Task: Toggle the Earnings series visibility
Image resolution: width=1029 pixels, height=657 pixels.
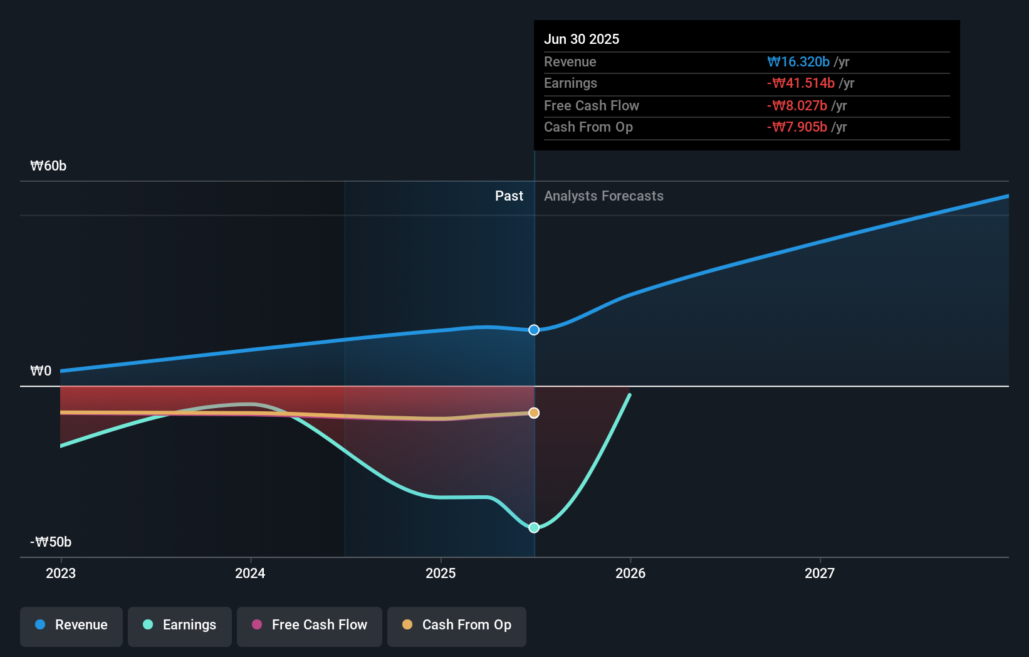Action: 180,626
